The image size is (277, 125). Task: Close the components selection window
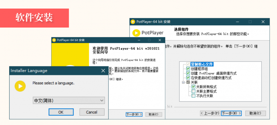pos(263,22)
